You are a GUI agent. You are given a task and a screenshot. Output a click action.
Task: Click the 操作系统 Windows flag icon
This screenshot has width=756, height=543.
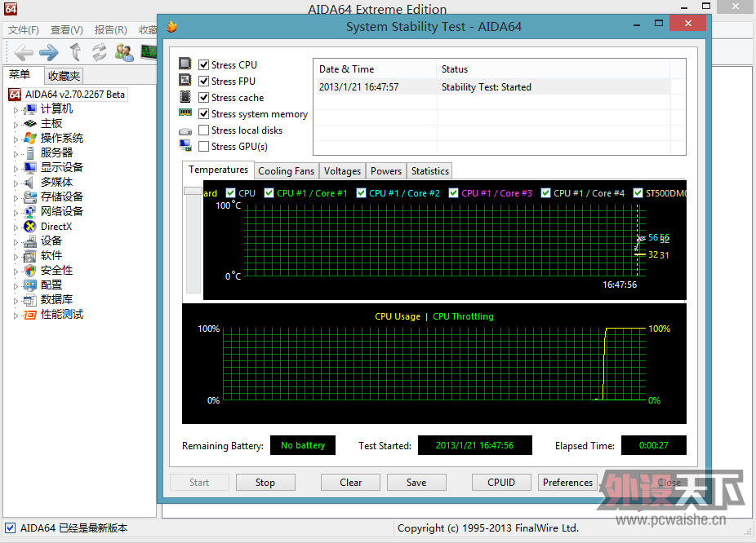(30, 138)
